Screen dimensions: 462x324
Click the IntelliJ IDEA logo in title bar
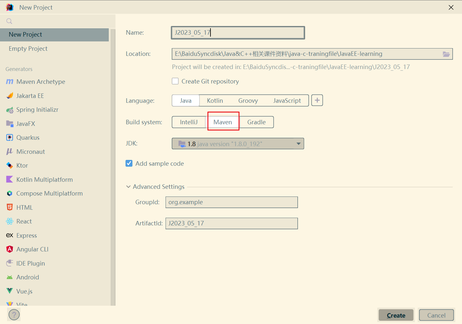coord(10,7)
